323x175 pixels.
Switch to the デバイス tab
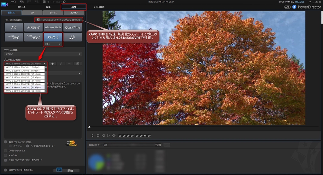point(53,13)
